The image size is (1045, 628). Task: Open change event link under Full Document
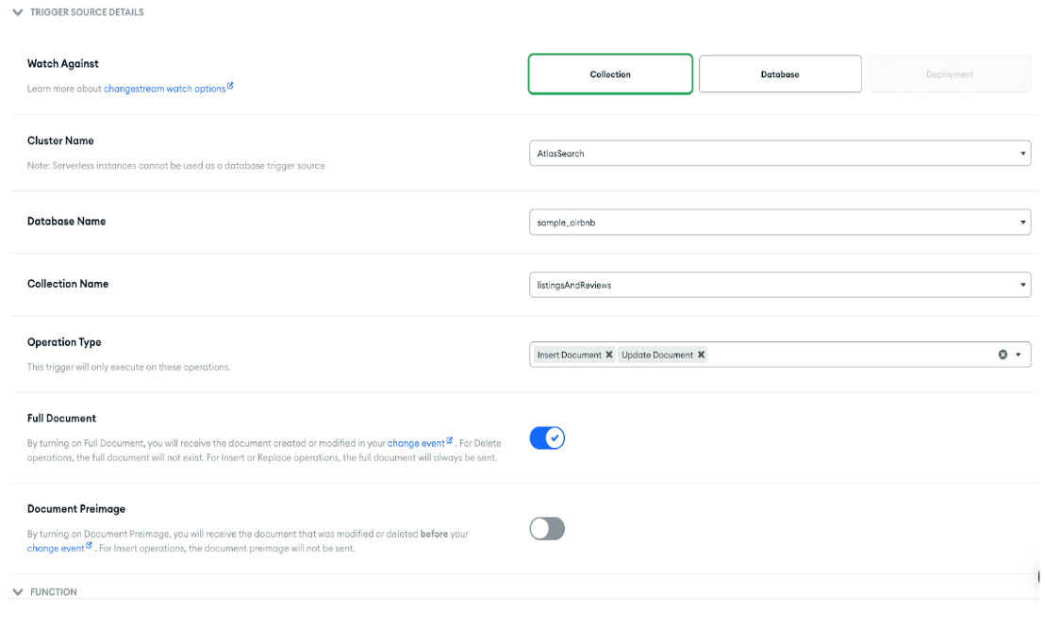click(416, 443)
